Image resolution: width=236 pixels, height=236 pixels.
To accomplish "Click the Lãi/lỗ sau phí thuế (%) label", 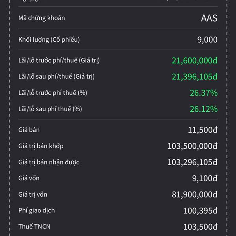I will click(50, 109).
